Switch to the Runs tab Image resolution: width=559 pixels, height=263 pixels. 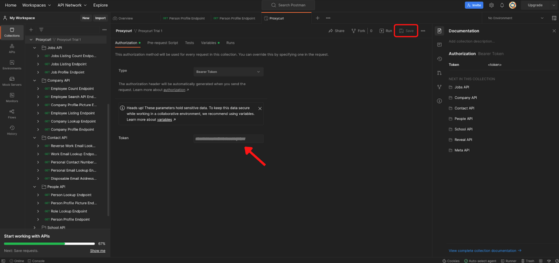230,43
